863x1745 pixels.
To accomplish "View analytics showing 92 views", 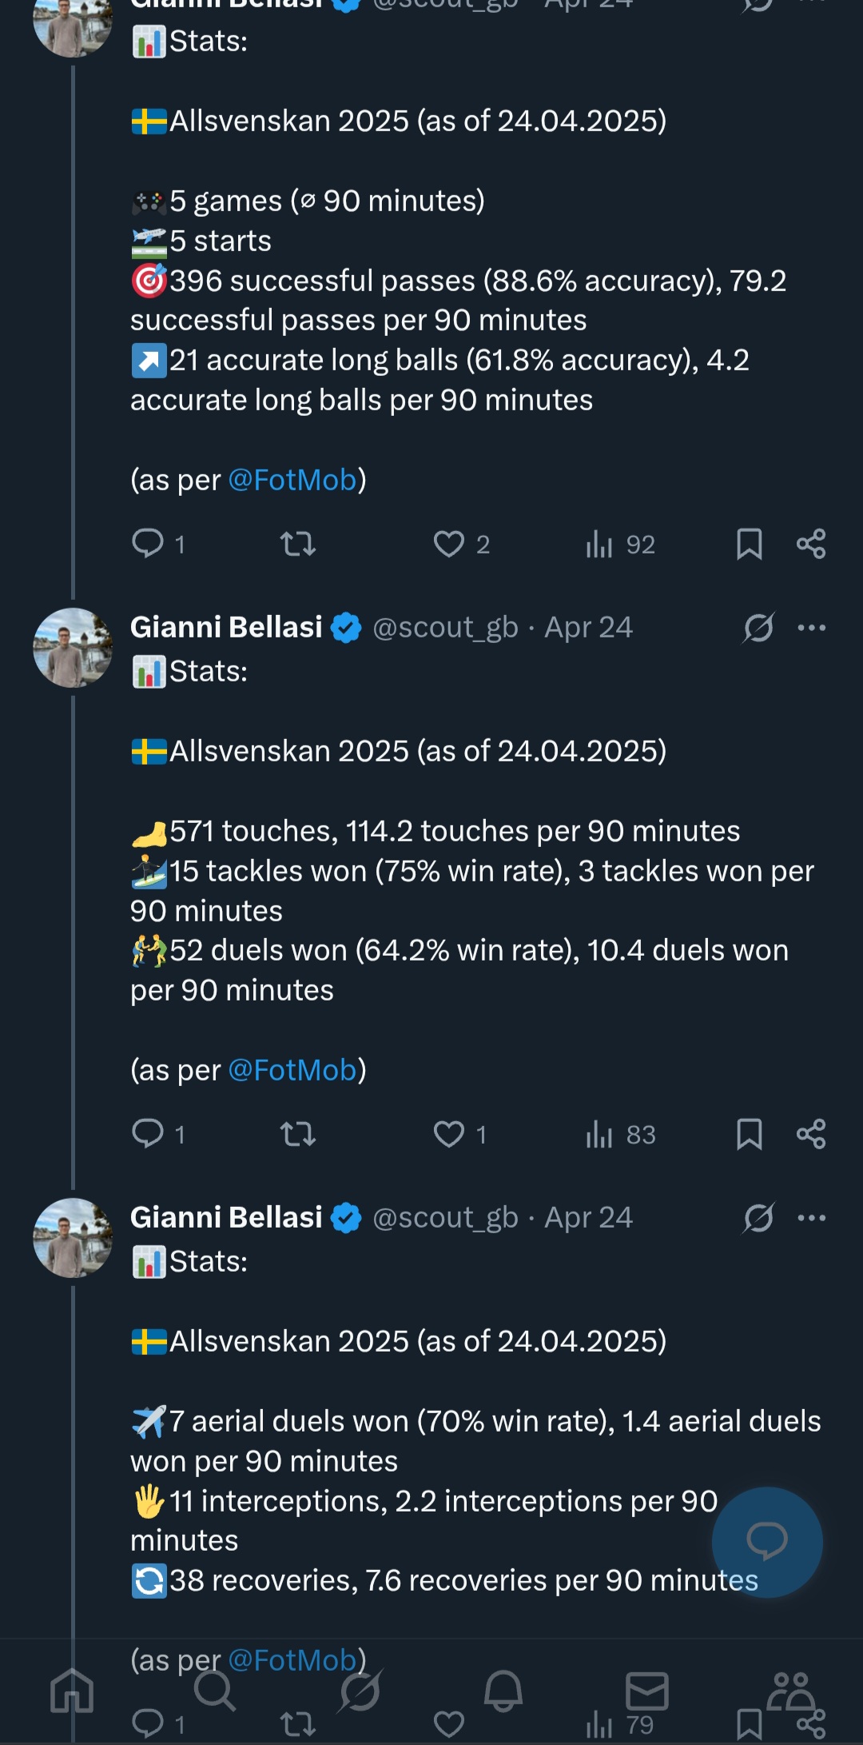I will click(x=620, y=544).
